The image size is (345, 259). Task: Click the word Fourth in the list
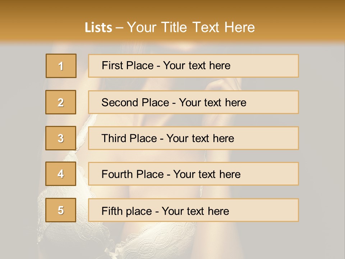117,174
